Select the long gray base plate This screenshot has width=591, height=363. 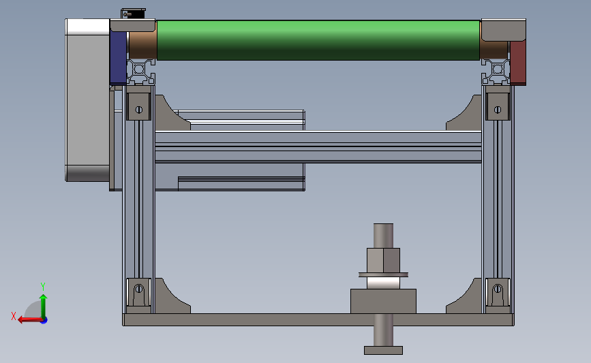[318, 319]
